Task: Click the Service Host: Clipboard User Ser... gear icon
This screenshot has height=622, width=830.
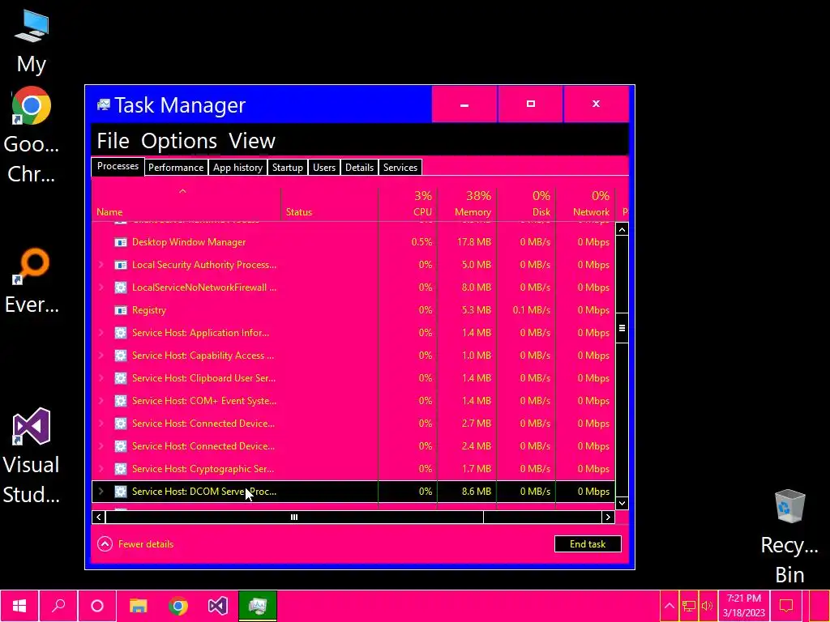Action: click(121, 378)
